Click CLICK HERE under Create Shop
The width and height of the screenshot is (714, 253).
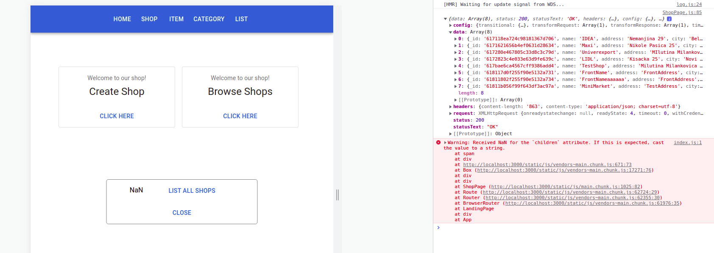pos(117,116)
